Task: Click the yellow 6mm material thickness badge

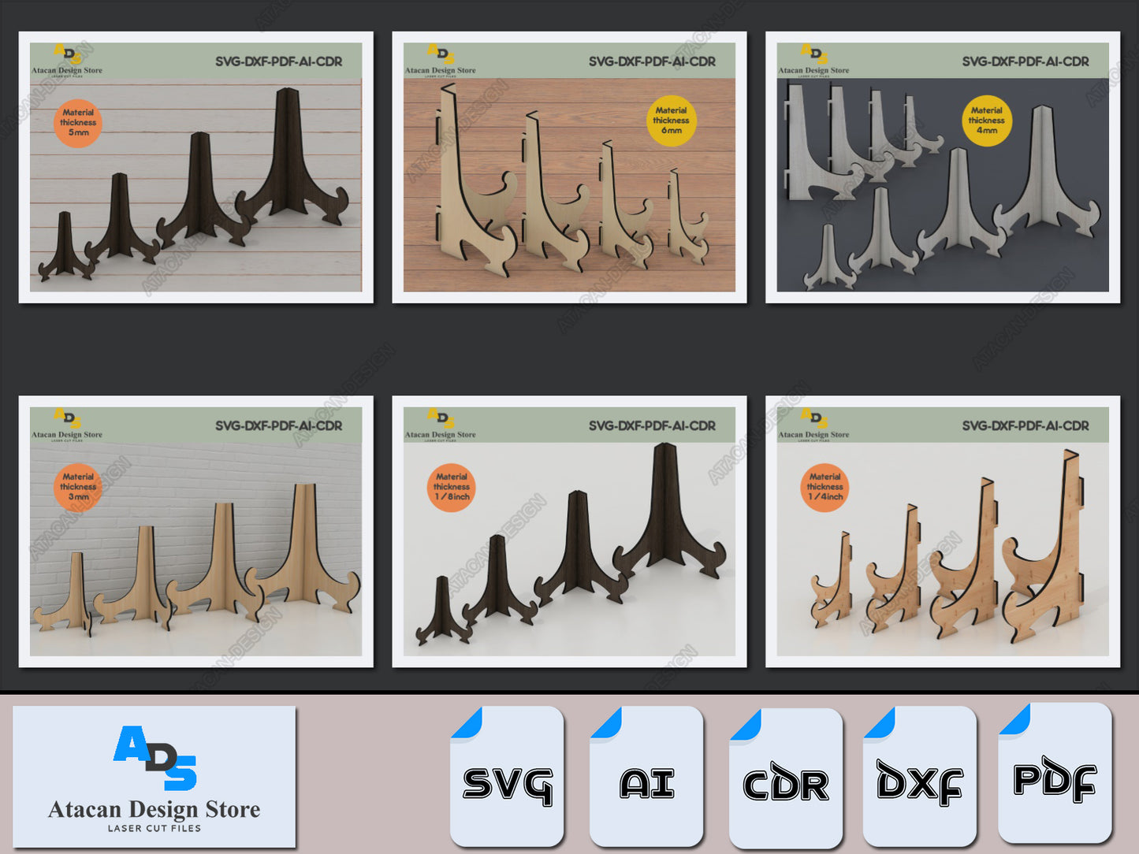Action: tap(671, 121)
